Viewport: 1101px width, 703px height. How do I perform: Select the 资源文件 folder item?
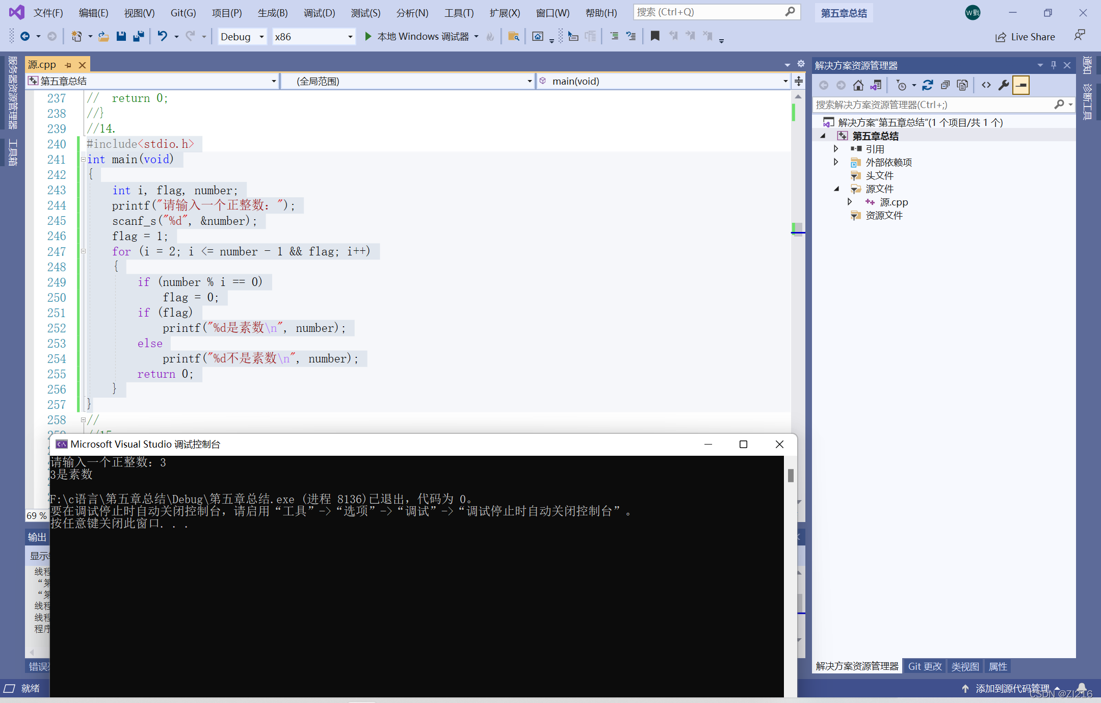pos(884,215)
